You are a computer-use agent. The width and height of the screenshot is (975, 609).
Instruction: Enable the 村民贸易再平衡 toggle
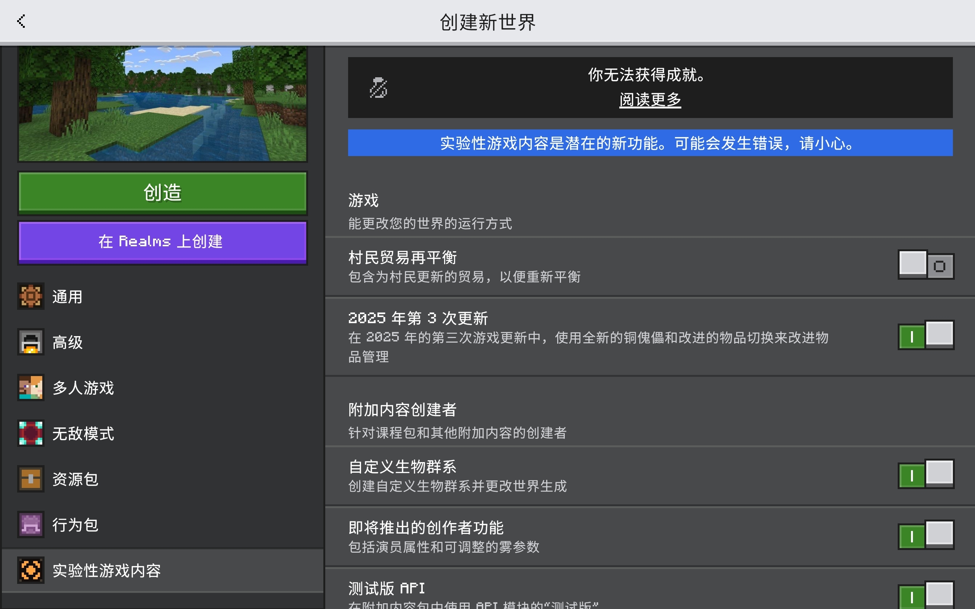926,265
